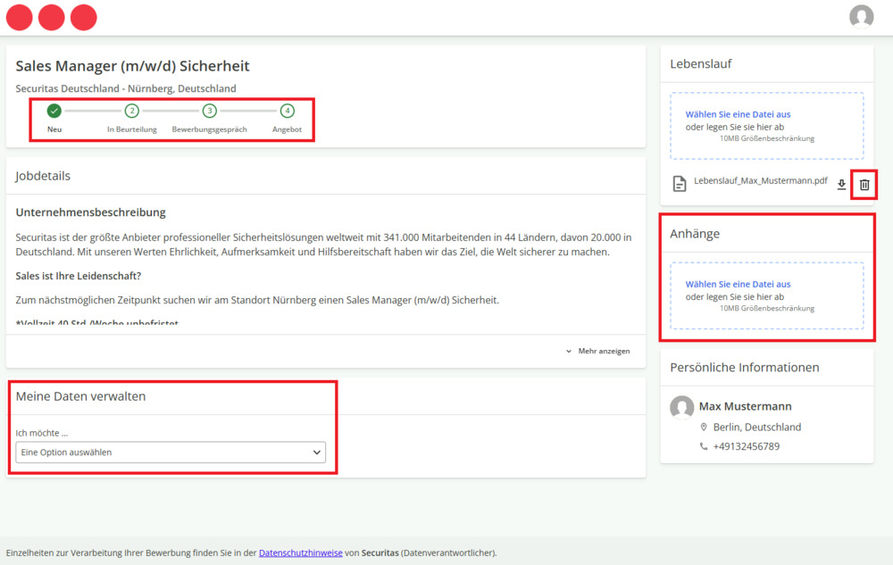Open the Lebenslauf_Max_Mustermann.pdf file name
Screen dimensions: 893x565
[x=760, y=180]
